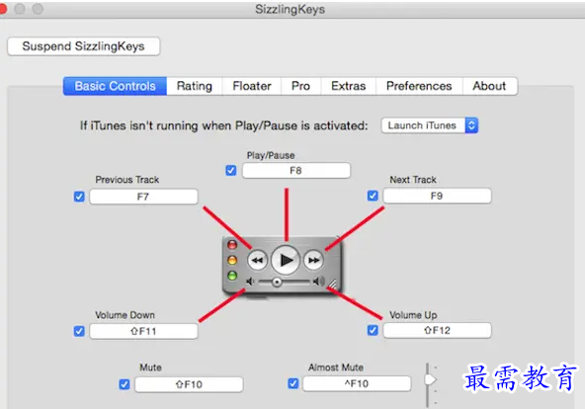Toggle the Volume Down checkbox
This screenshot has width=585, height=409.
click(79, 331)
